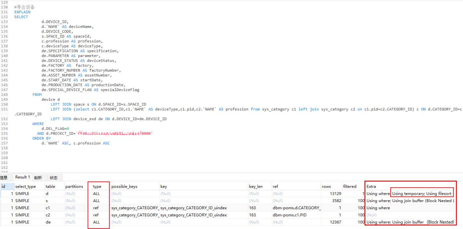Click the comment '#导出设备' in editor
This screenshot has width=463, height=229.
point(24,7)
